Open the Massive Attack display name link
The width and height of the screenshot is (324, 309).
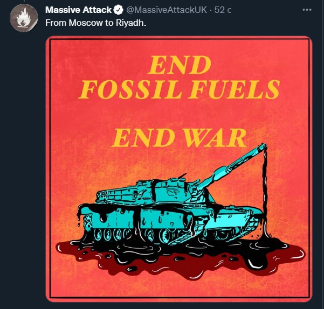[78, 10]
